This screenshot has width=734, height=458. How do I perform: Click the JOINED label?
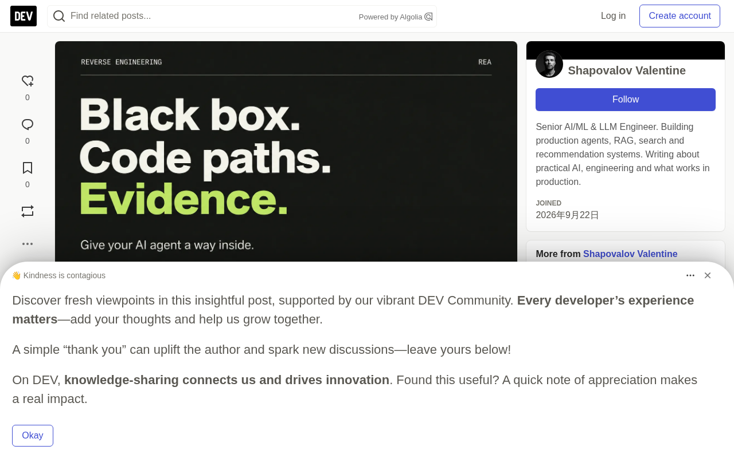point(548,203)
